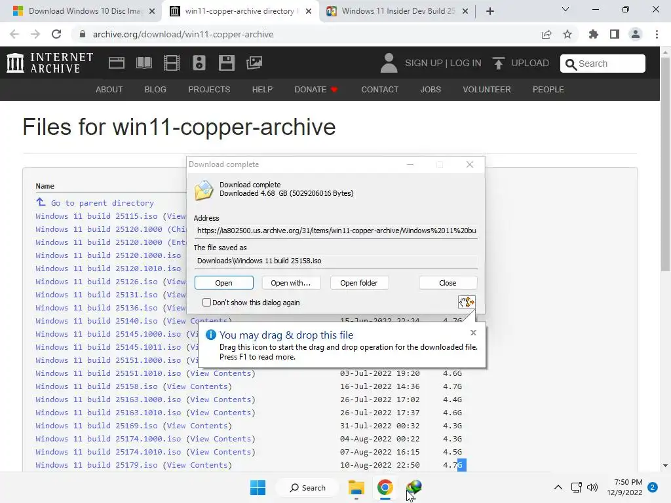
Task: Open Windows 11 build 25158.iso link
Action: coord(97,386)
